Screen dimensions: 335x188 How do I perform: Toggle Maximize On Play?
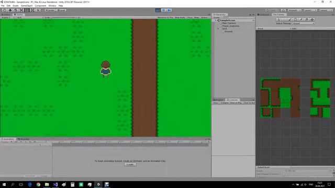coord(165,17)
